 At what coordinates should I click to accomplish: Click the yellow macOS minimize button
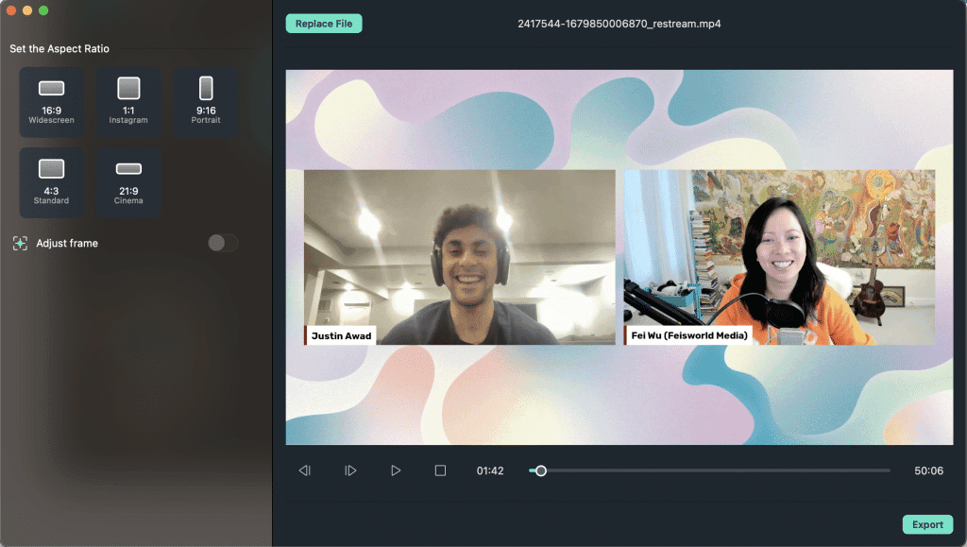click(27, 9)
